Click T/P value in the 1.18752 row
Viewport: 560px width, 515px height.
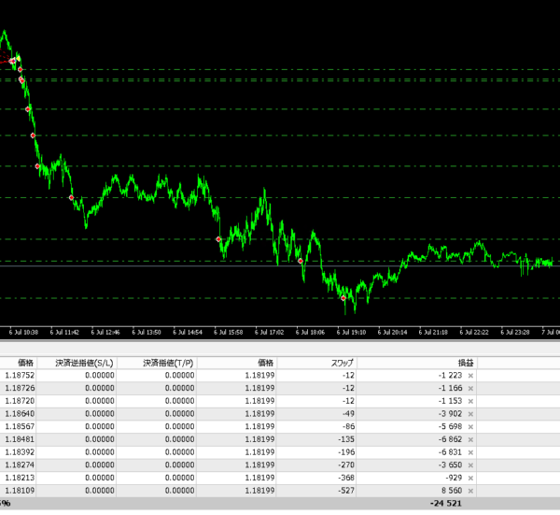click(x=179, y=375)
